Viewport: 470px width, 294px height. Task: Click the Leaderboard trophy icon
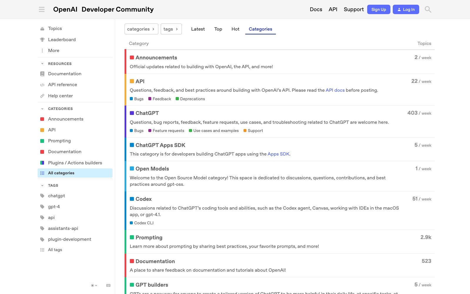click(42, 40)
